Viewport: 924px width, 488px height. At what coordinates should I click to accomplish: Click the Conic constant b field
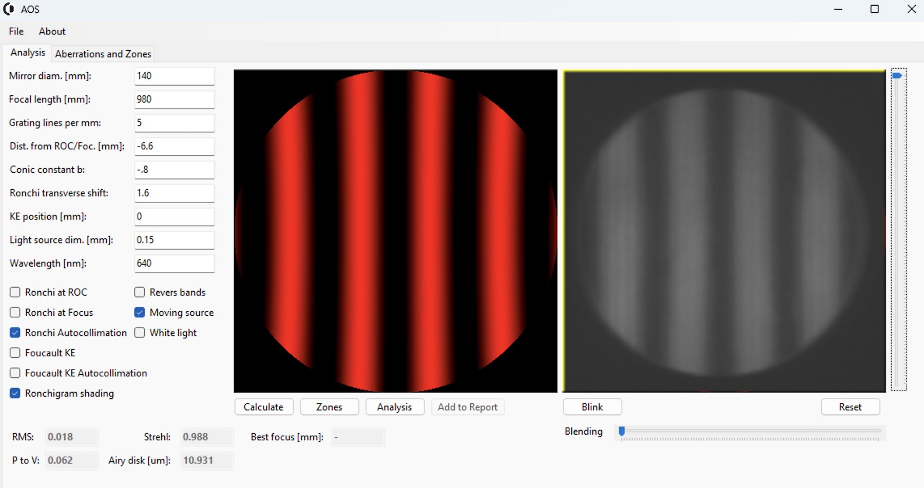pyautogui.click(x=175, y=170)
